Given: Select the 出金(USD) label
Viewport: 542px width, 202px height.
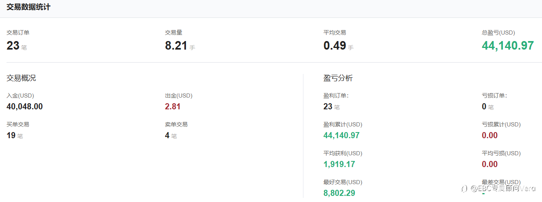Looking at the screenshot, I should click(179, 96).
